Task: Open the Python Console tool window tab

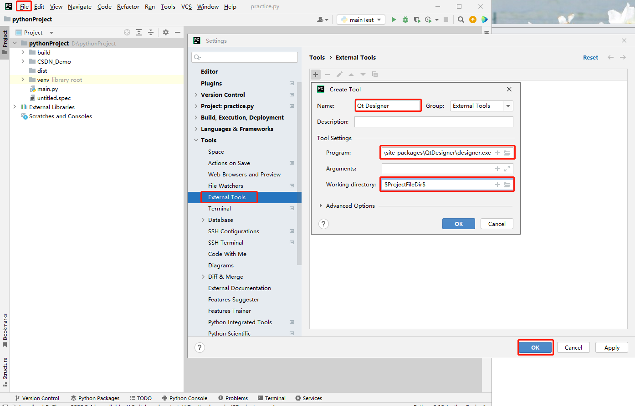Action: point(184,398)
